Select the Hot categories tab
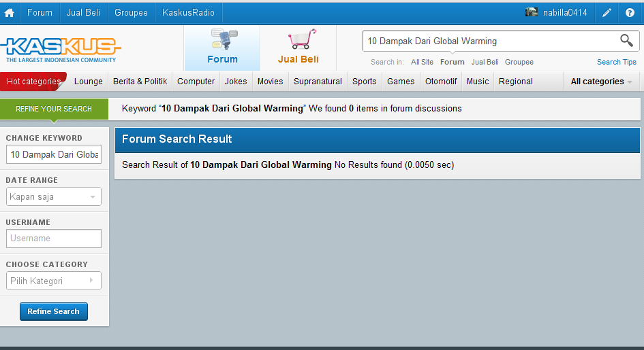The image size is (644, 350). pos(33,82)
